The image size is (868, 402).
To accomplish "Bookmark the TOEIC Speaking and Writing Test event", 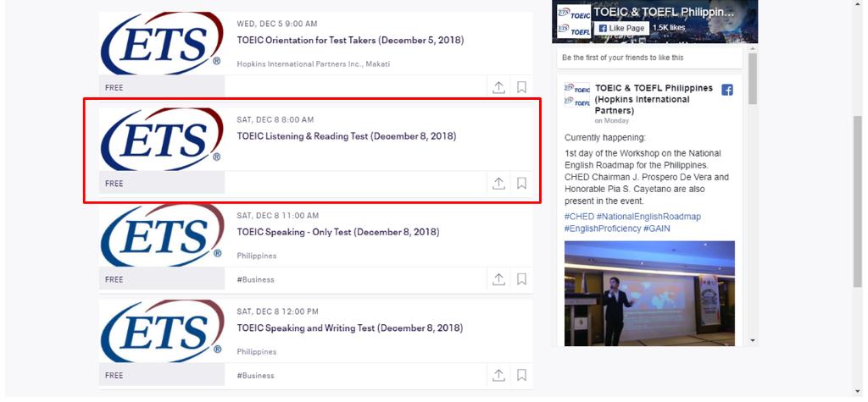I will (x=521, y=375).
